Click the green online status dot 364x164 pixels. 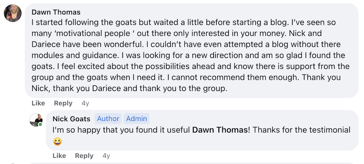40,125
